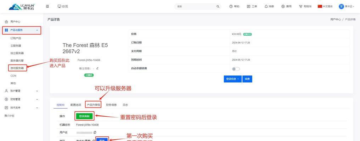Viewport: 360px width, 141px height.
Task: Click green remaining-days tag beside price
Action: (247, 34)
